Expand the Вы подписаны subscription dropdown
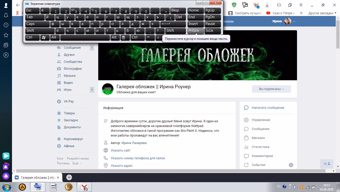 pos(271,89)
